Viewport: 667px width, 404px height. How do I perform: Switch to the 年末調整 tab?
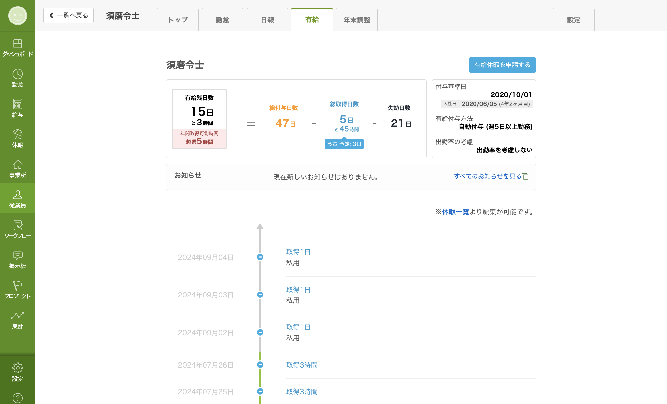[x=357, y=20]
